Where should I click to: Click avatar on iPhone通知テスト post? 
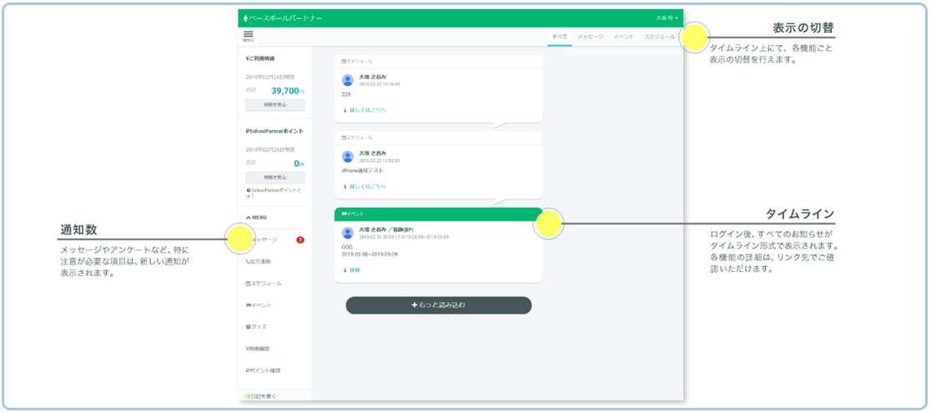(348, 157)
